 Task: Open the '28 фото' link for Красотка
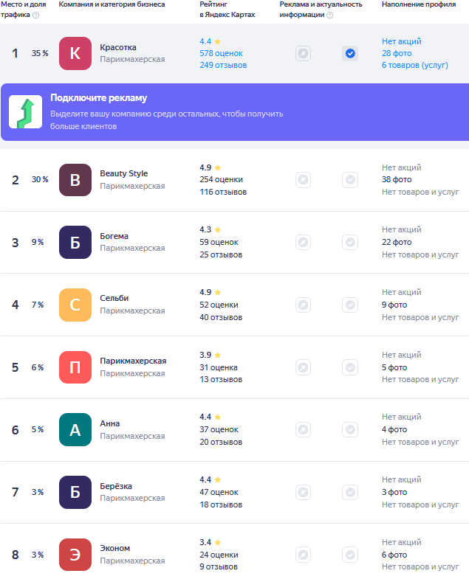(397, 53)
